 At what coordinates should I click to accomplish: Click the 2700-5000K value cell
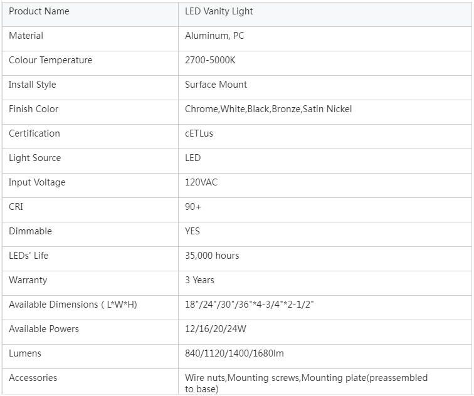click(325, 63)
